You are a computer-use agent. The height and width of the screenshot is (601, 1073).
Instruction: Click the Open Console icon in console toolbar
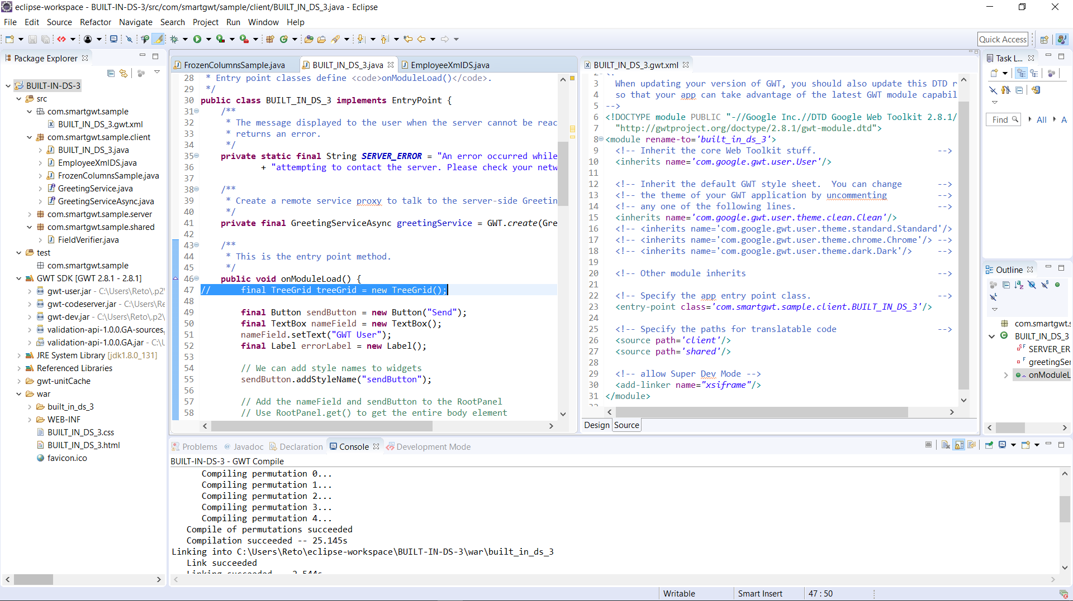click(x=1026, y=445)
